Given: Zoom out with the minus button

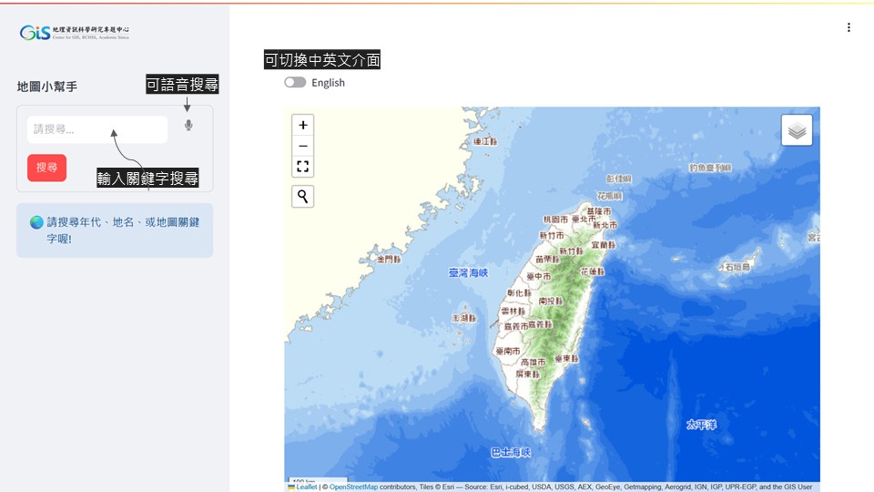Looking at the screenshot, I should 303,146.
